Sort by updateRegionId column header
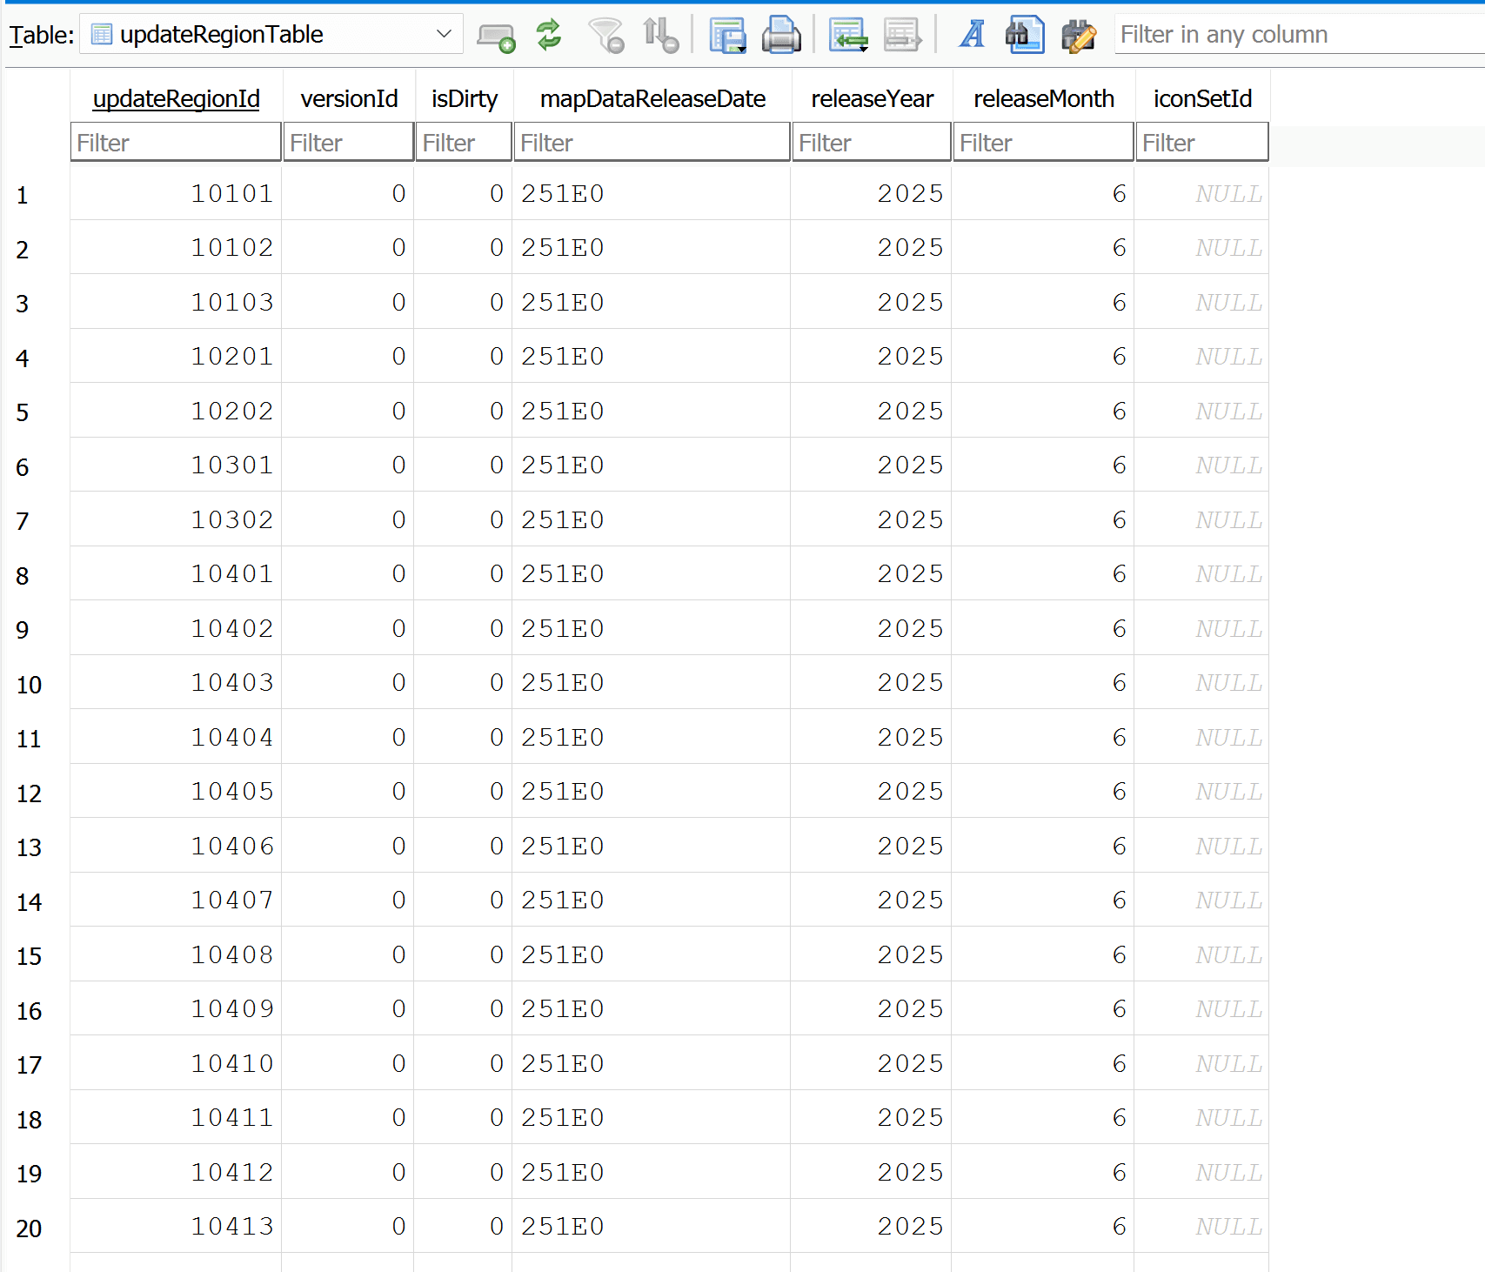The width and height of the screenshot is (1485, 1272). coord(176,99)
